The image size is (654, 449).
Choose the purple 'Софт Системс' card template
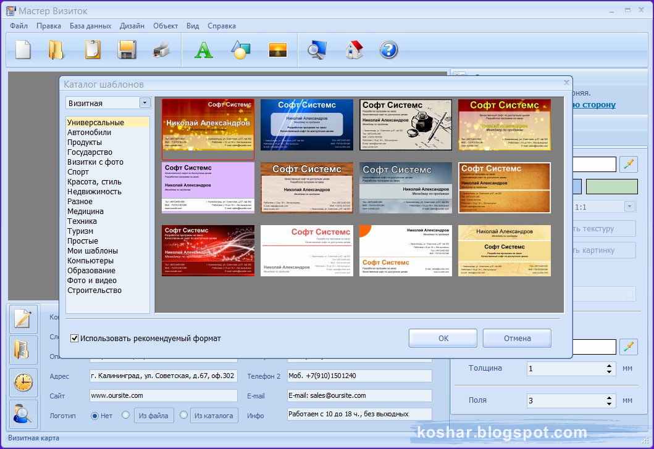[208, 187]
